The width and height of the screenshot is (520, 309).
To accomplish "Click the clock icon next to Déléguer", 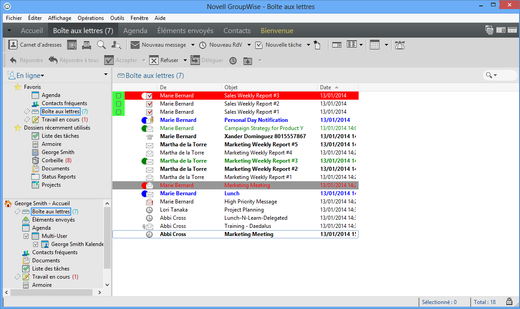I will coord(233,61).
